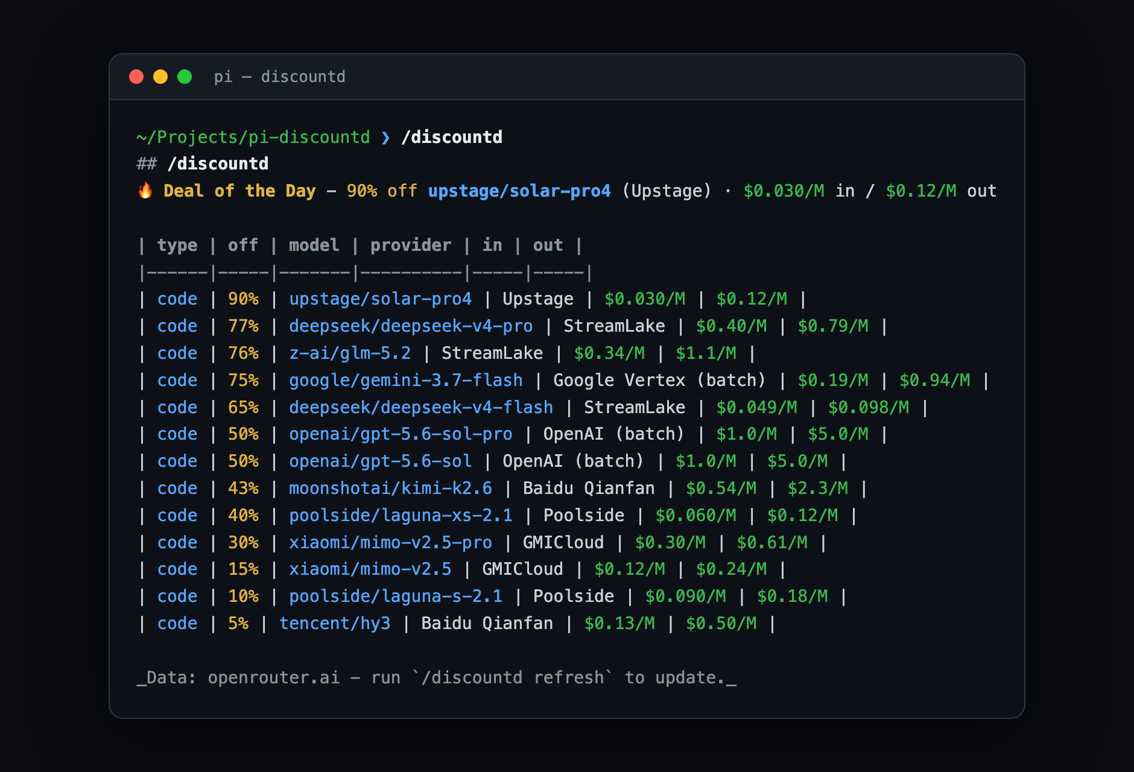Click the 'model' column header
Image resolution: width=1134 pixels, height=772 pixels.
pyautogui.click(x=314, y=245)
